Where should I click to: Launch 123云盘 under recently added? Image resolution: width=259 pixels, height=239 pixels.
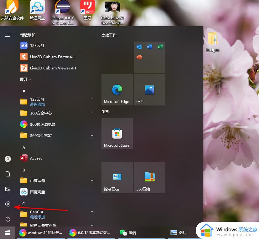[x=57, y=46]
